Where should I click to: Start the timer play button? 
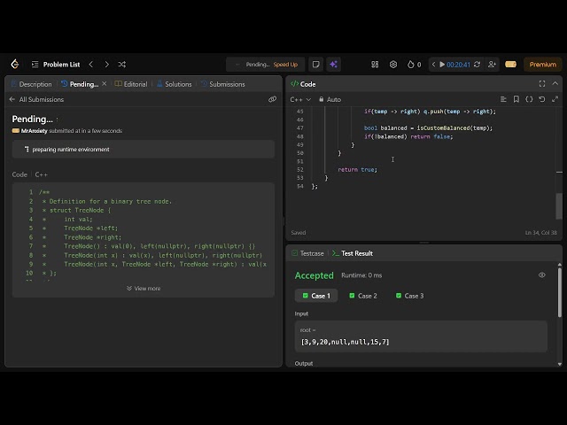click(x=442, y=65)
